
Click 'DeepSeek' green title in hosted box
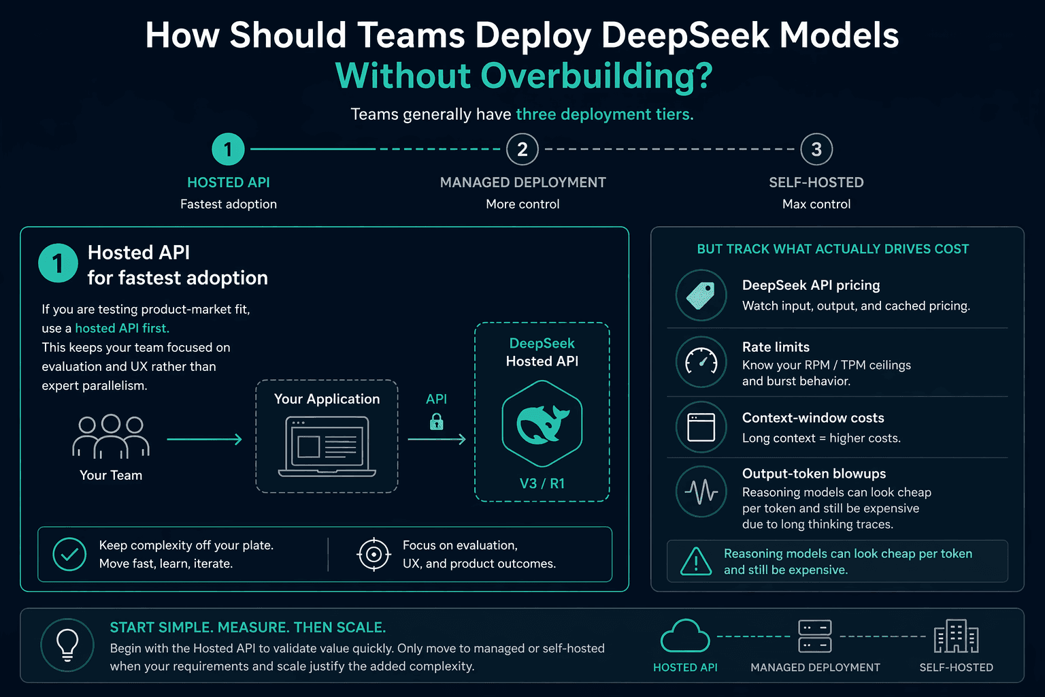tap(542, 344)
